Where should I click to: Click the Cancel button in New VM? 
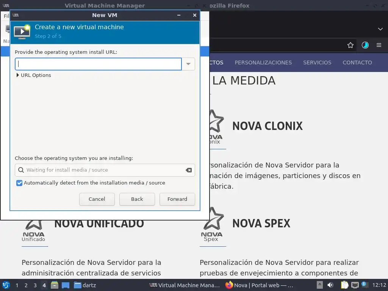[97, 199]
